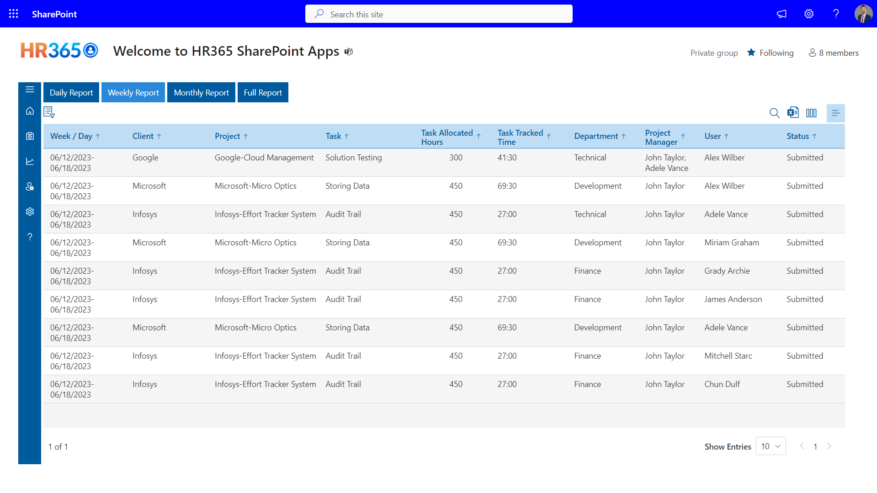877x493 pixels.
Task: Select the Google client cell
Action: [x=145, y=158]
